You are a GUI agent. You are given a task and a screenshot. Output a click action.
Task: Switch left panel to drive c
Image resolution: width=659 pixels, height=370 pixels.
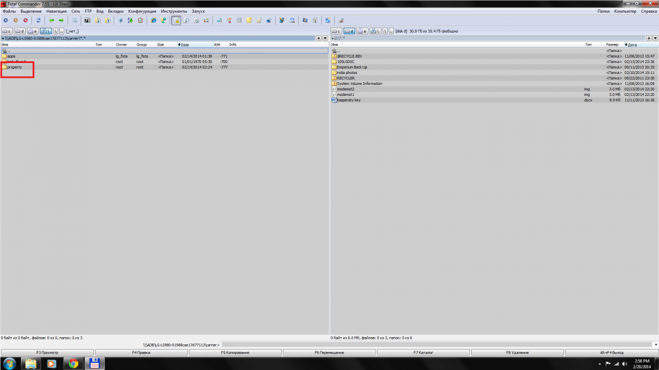[x=7, y=31]
